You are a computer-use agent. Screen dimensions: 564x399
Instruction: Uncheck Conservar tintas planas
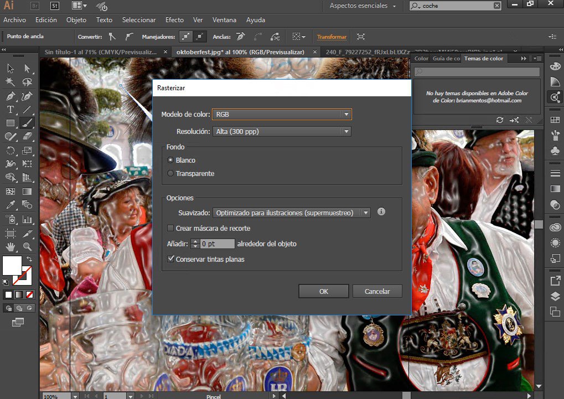point(170,259)
